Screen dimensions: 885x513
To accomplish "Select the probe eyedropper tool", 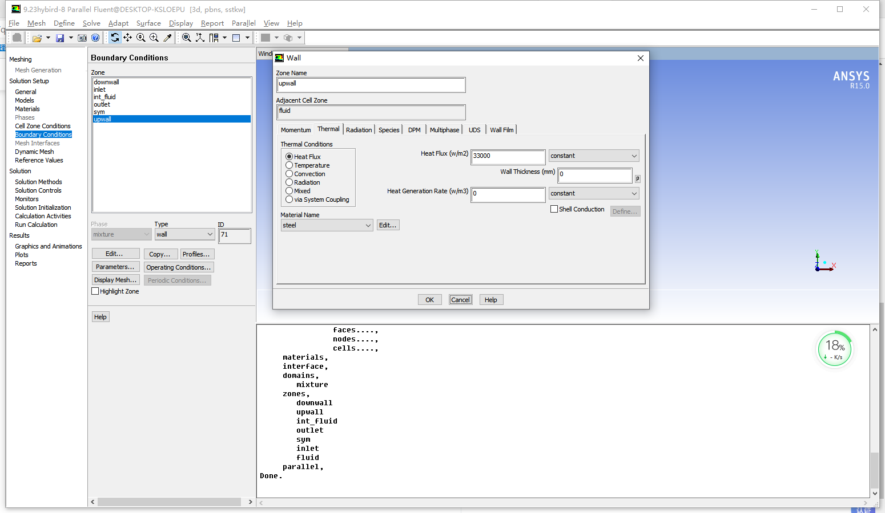I will pos(167,38).
